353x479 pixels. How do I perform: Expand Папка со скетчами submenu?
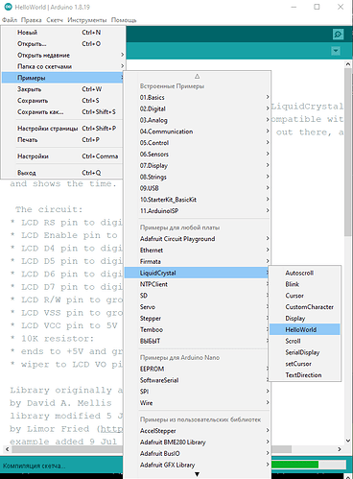pos(62,66)
